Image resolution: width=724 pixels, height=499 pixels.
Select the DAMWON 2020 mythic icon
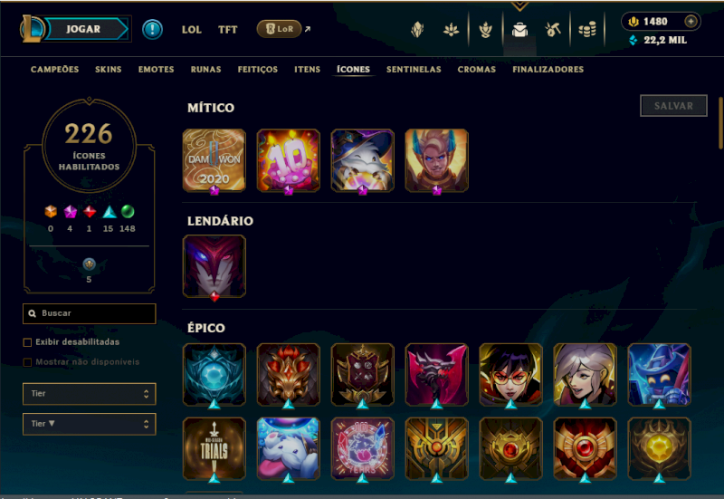click(x=214, y=160)
